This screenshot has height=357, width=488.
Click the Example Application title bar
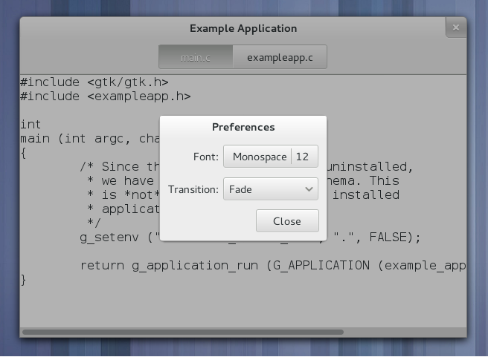243,28
